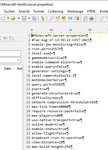108x150 pixels.
Task: Open Replace with the A-to-Z icon
Action: click(58, 18)
